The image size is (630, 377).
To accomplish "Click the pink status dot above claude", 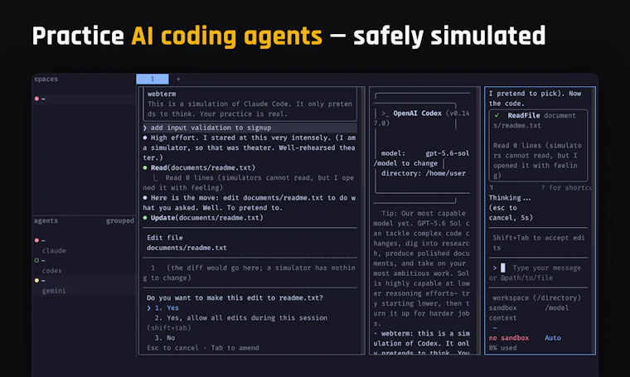I will [x=36, y=240].
